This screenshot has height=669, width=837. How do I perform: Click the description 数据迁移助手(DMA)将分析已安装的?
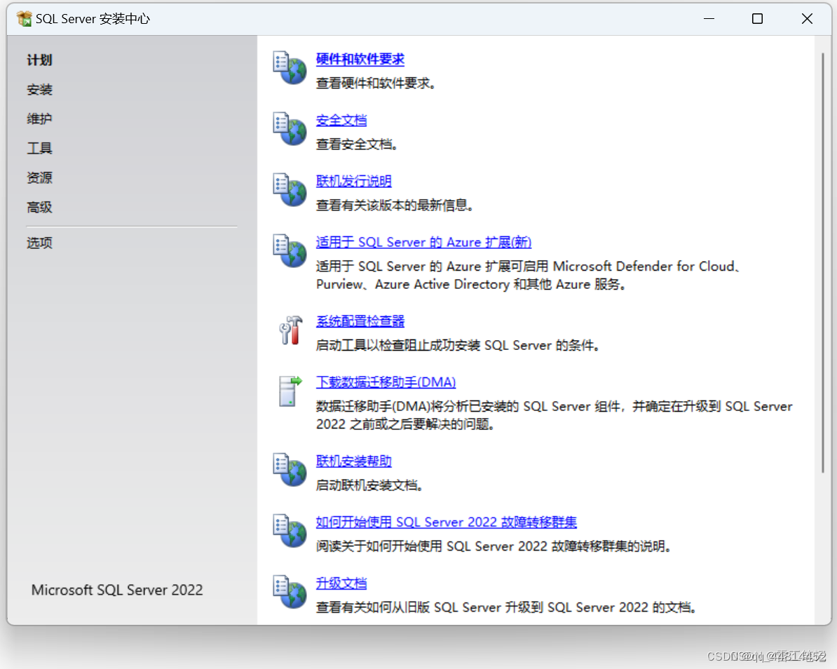point(554,415)
